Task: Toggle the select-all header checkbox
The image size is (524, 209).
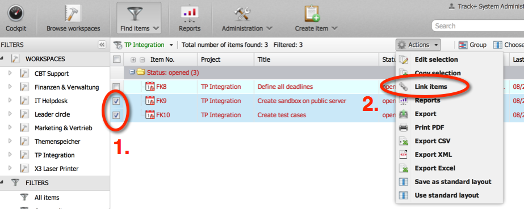Action: (116, 59)
